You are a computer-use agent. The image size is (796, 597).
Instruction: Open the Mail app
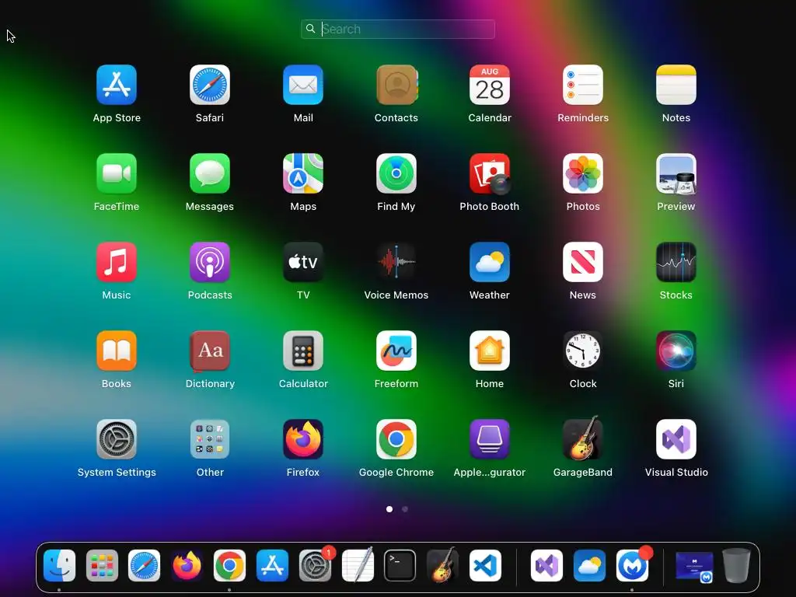[303, 85]
